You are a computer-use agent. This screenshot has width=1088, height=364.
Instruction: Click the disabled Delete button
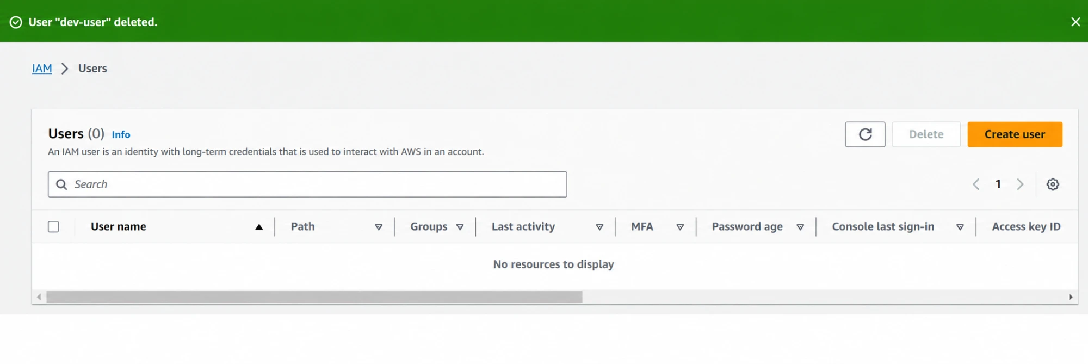coord(926,134)
